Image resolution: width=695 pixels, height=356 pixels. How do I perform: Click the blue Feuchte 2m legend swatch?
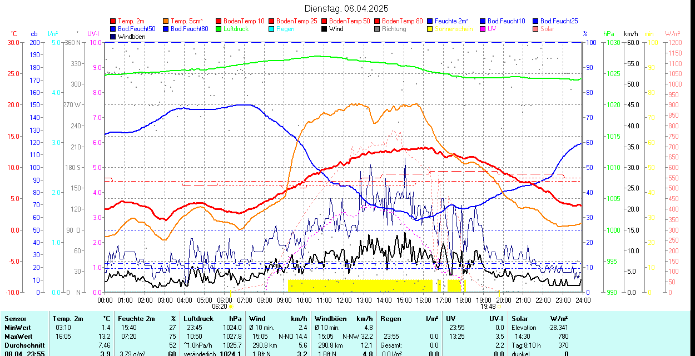tap(430, 21)
